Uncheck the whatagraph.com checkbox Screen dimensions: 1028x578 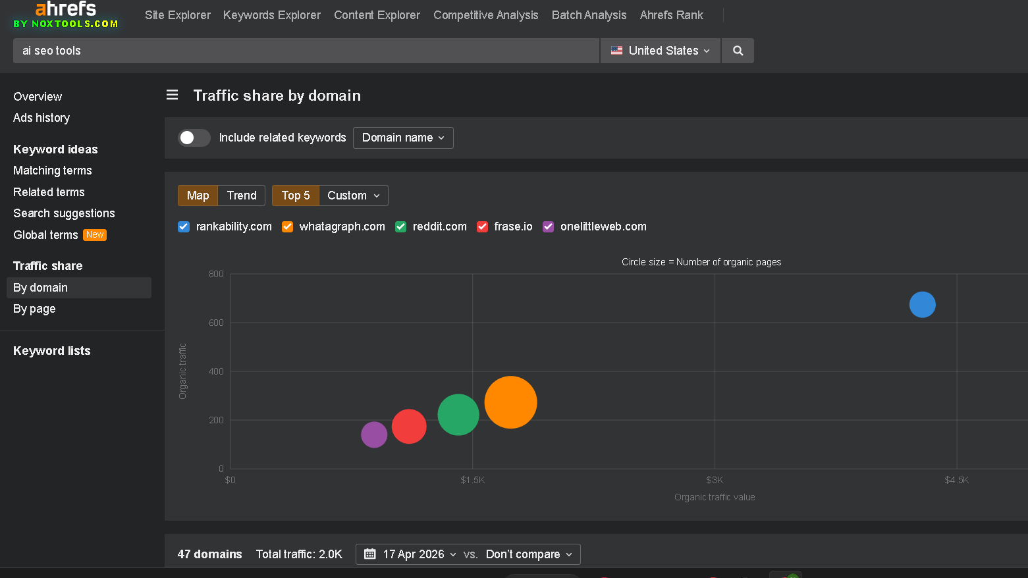(x=287, y=226)
